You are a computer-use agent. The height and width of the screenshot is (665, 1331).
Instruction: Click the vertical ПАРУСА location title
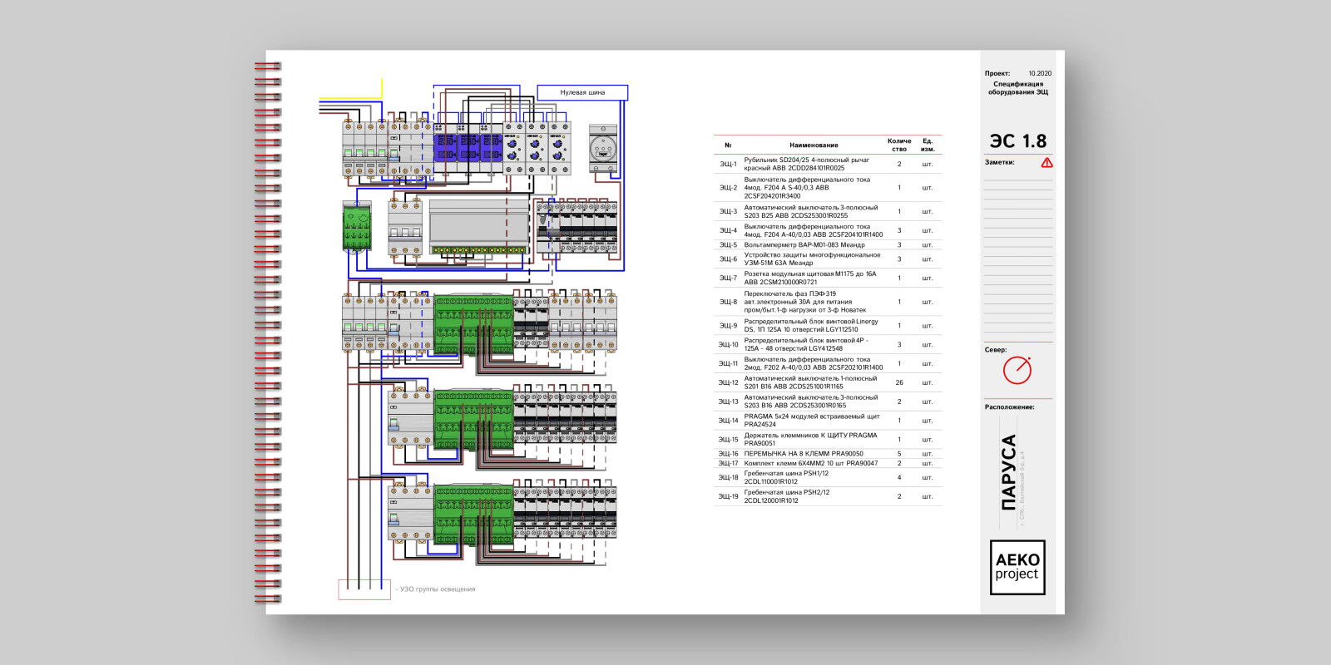point(1008,472)
